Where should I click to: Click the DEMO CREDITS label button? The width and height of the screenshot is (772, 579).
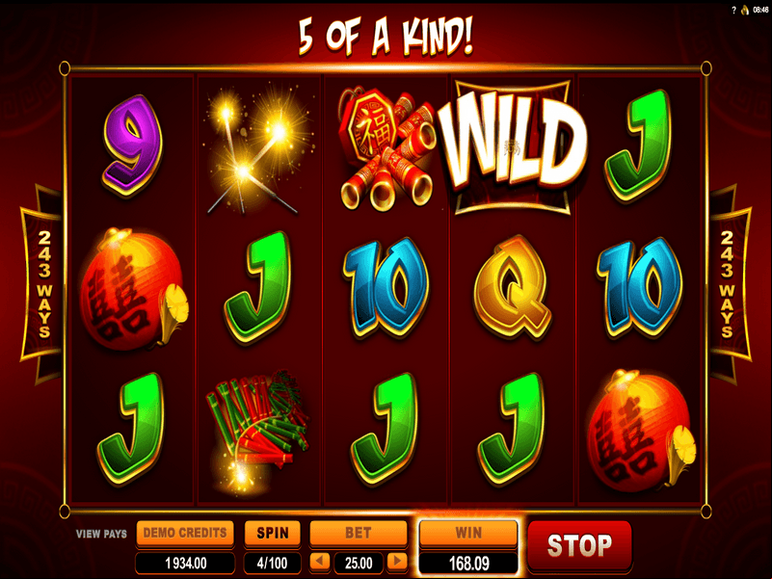(185, 533)
